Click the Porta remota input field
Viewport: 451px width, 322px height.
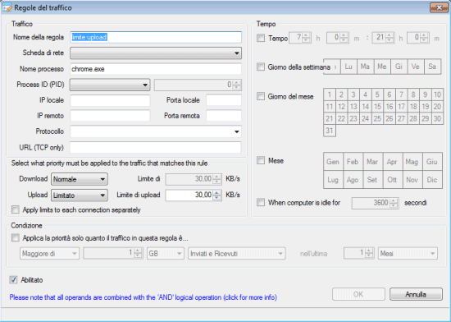(224, 116)
